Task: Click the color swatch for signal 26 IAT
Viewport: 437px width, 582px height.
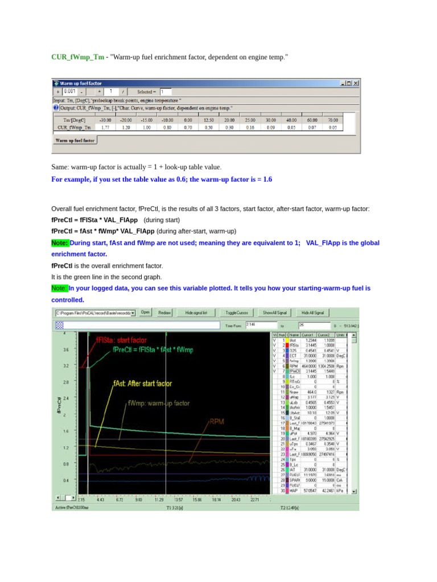Action: click(x=287, y=470)
